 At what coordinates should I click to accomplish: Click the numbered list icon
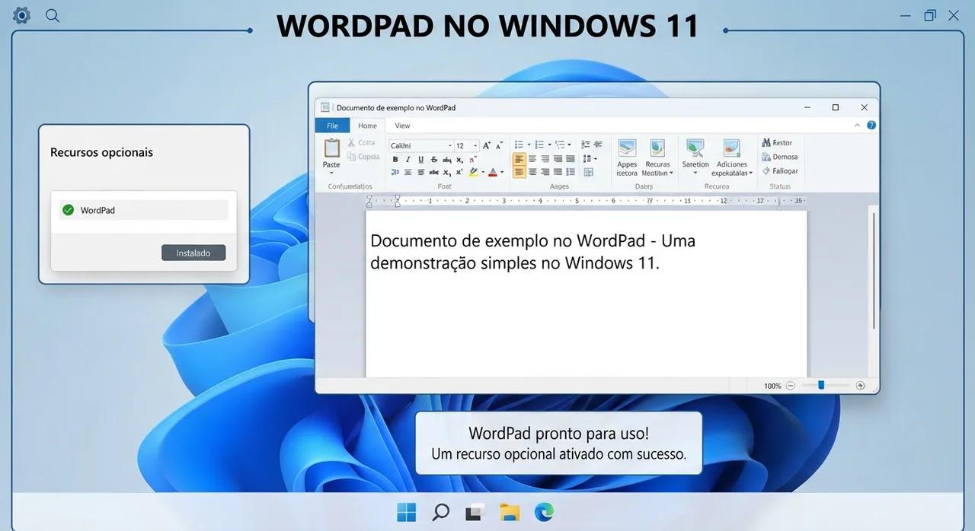539,145
